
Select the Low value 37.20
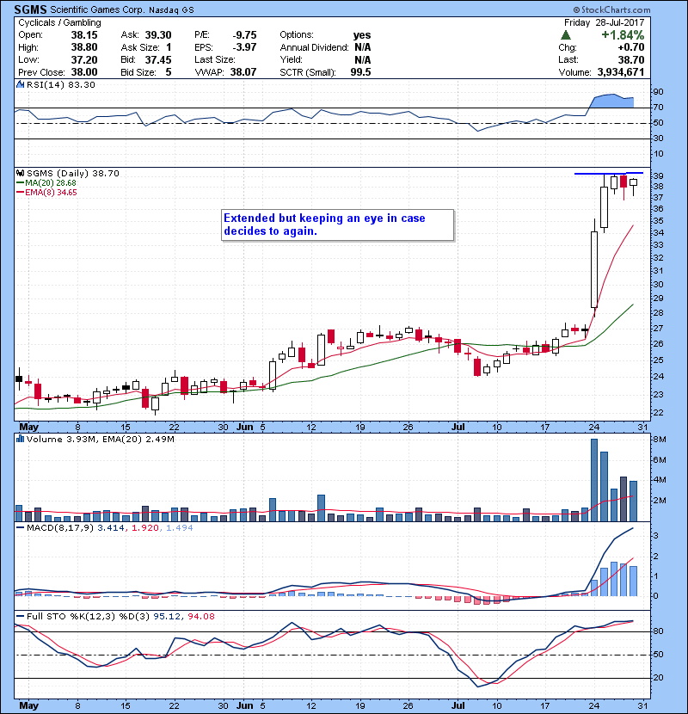coord(84,59)
